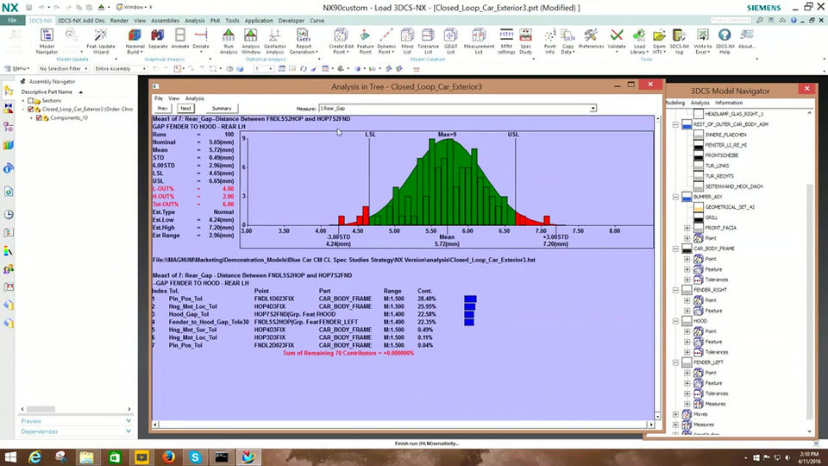Collapse the BUMPER_ASY tree node

[675, 197]
